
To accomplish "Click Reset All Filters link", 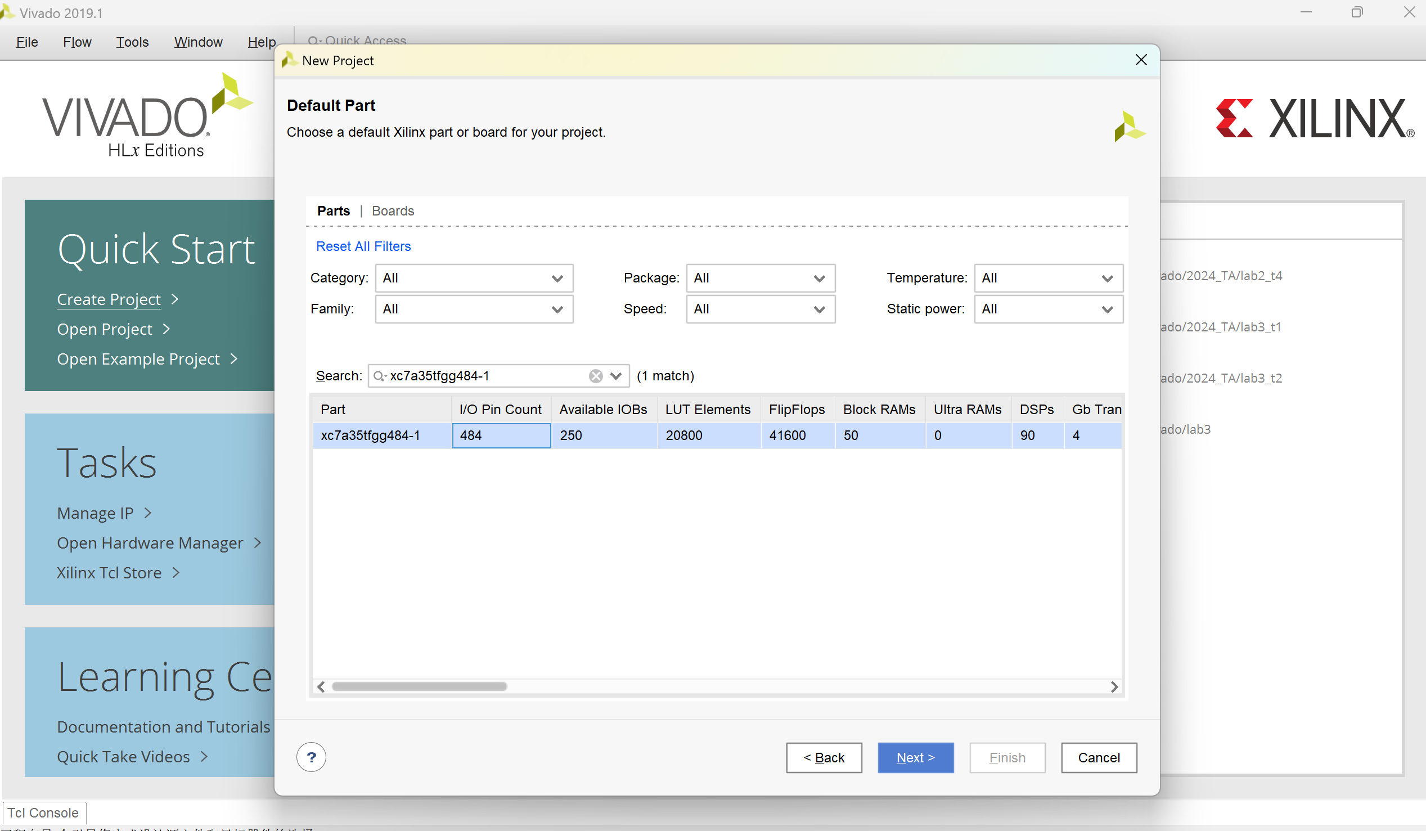I will [x=363, y=246].
